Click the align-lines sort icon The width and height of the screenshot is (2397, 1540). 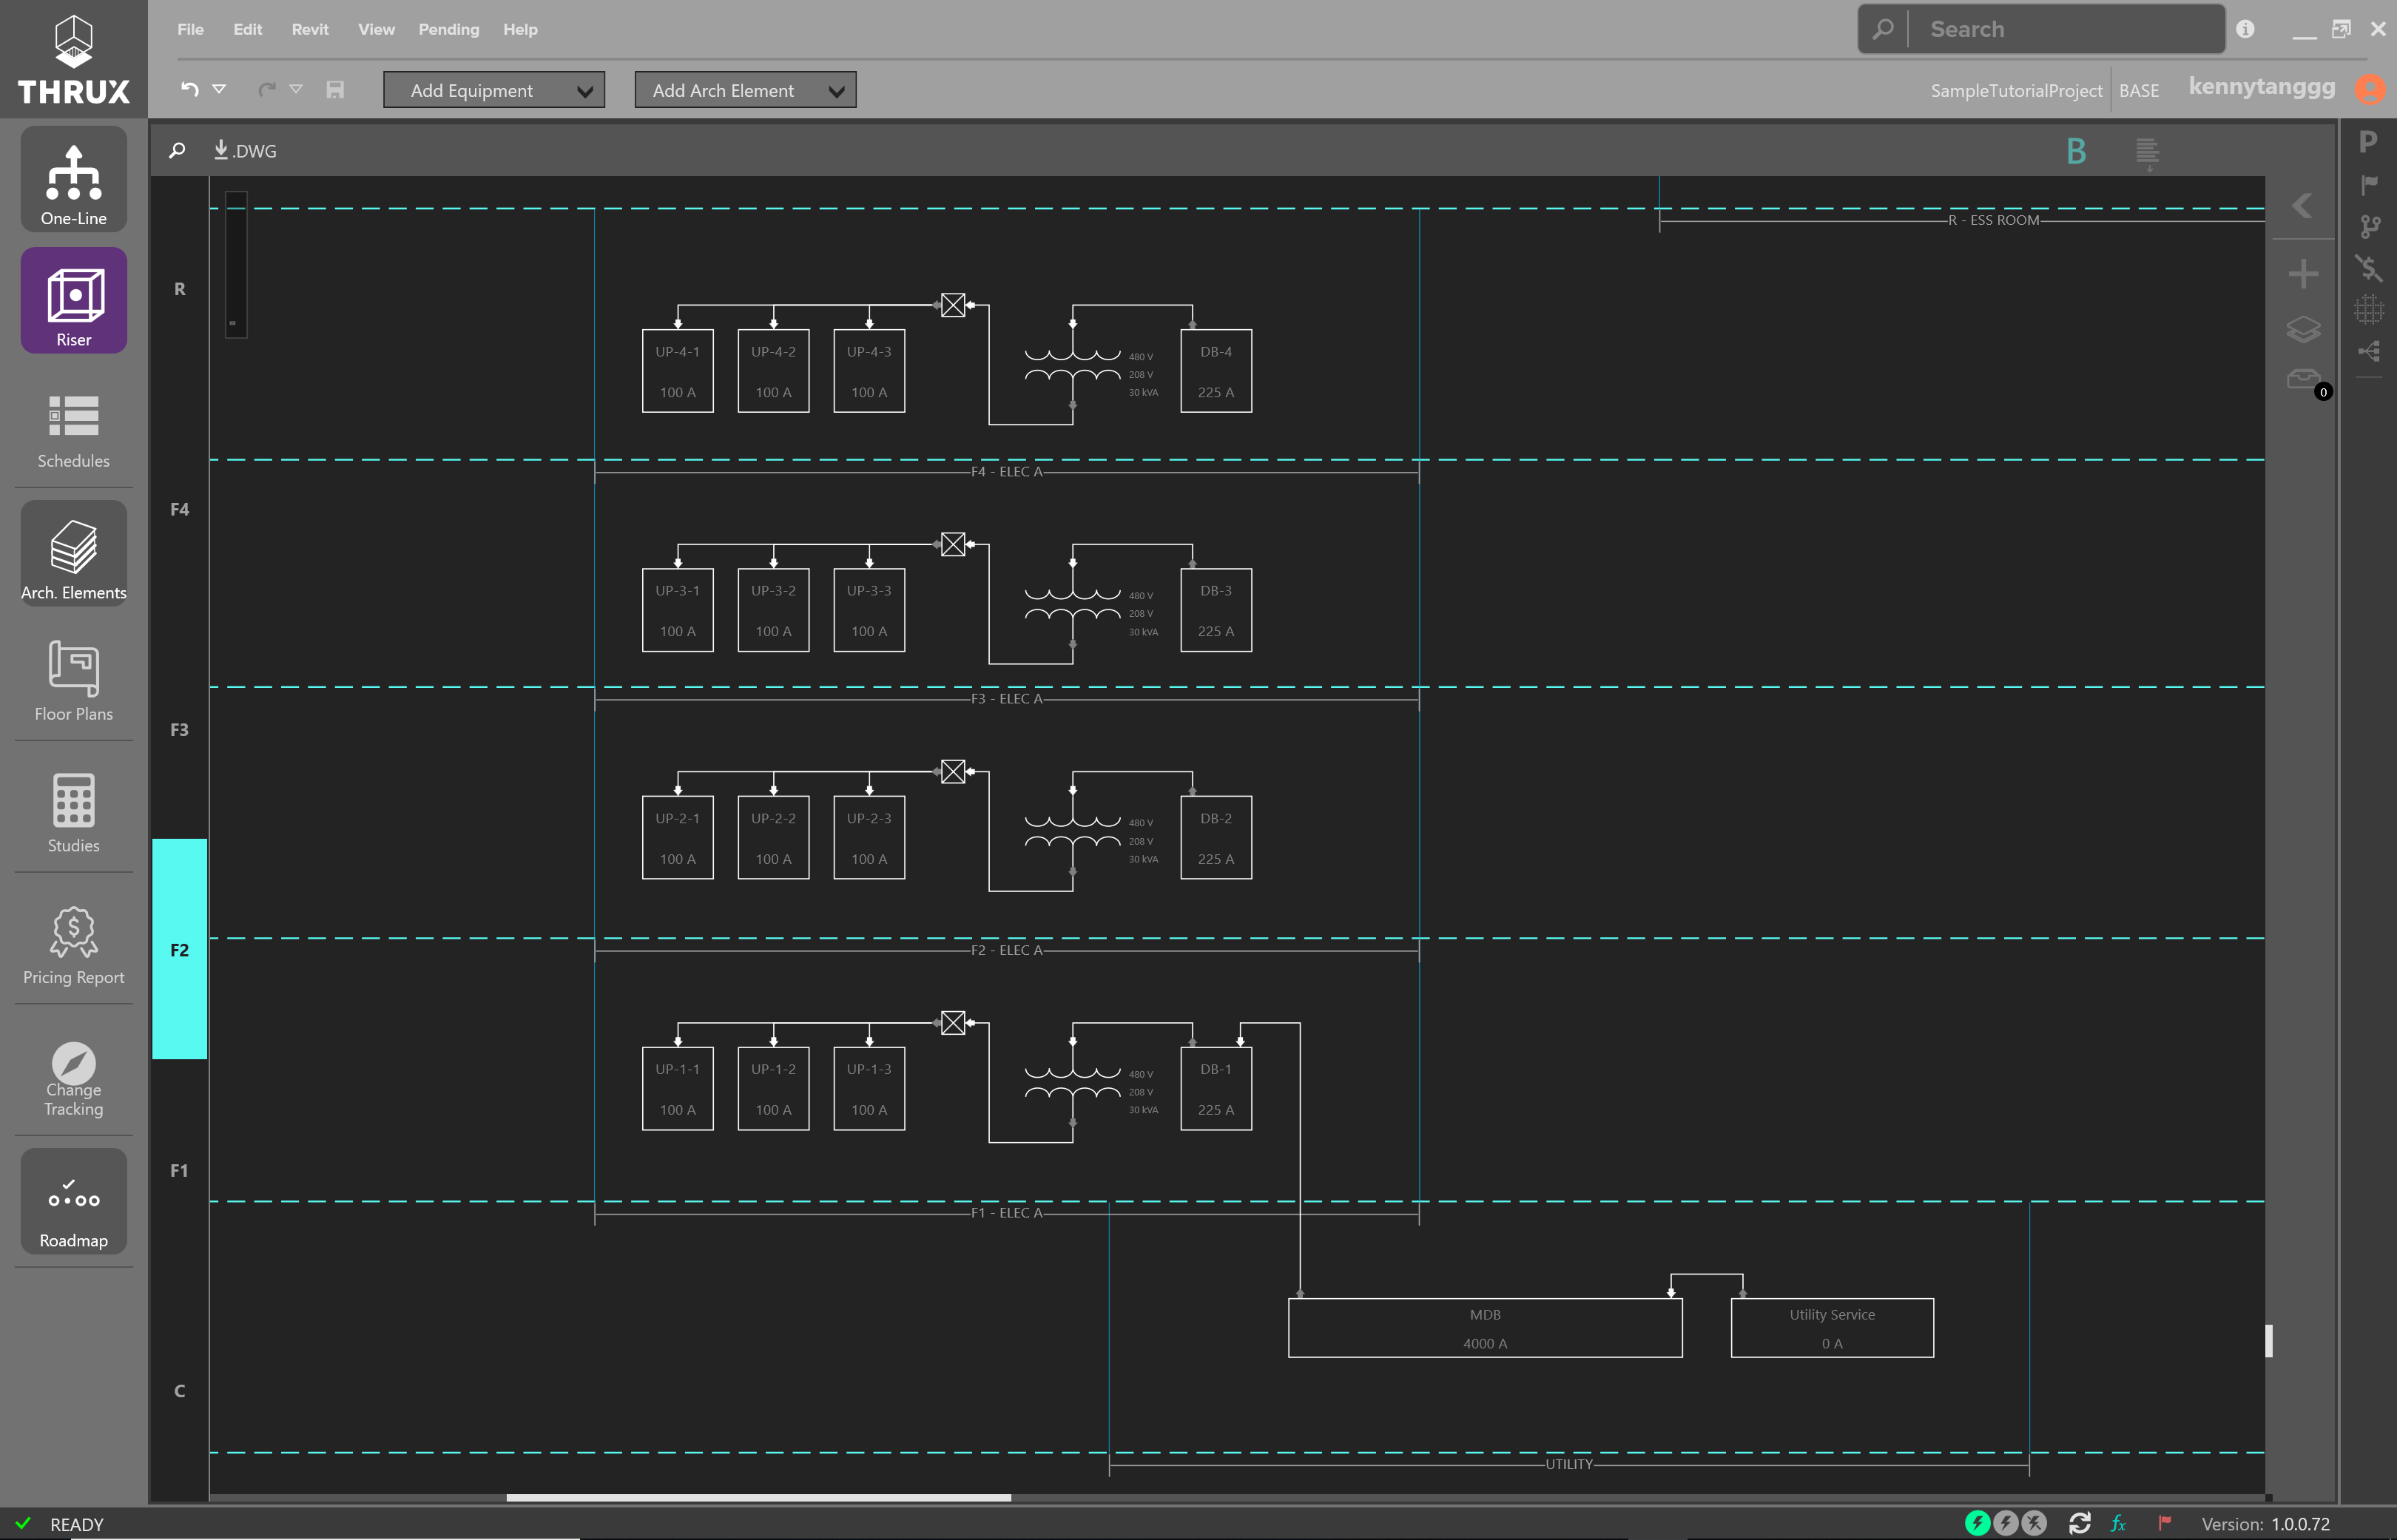2147,152
